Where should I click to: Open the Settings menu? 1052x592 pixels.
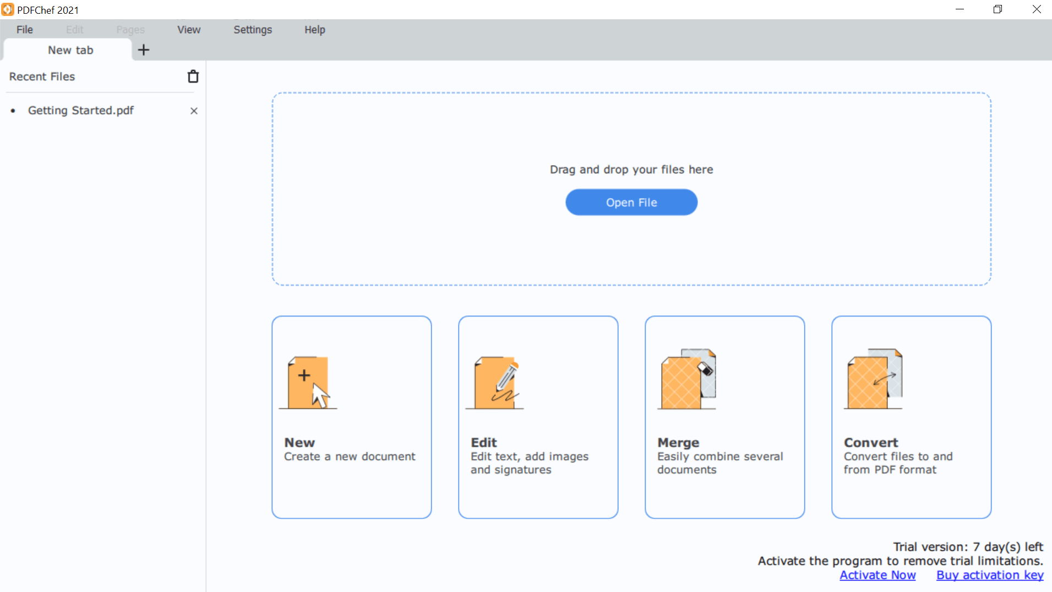[253, 29]
